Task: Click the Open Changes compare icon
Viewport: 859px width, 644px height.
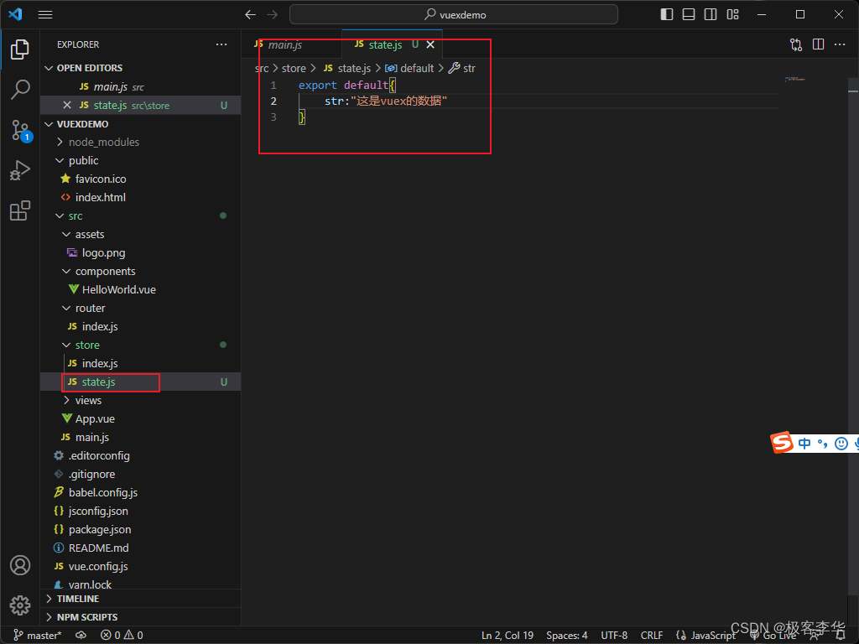Action: click(x=796, y=44)
